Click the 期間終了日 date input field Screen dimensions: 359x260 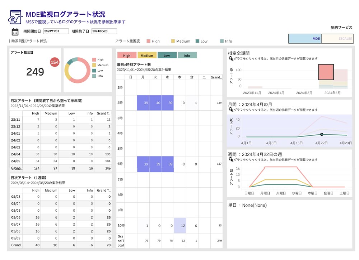point(104,31)
